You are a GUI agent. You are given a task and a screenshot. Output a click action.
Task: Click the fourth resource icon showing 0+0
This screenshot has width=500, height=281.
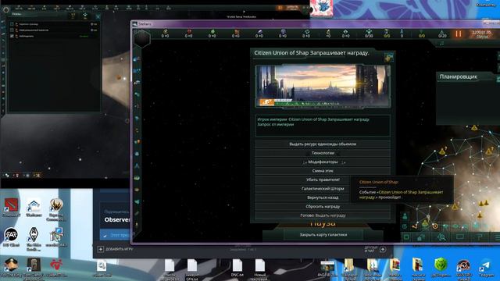pos(236,31)
